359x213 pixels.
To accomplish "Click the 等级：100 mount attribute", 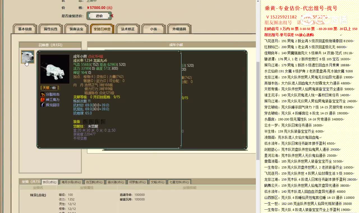I will point(66,195).
